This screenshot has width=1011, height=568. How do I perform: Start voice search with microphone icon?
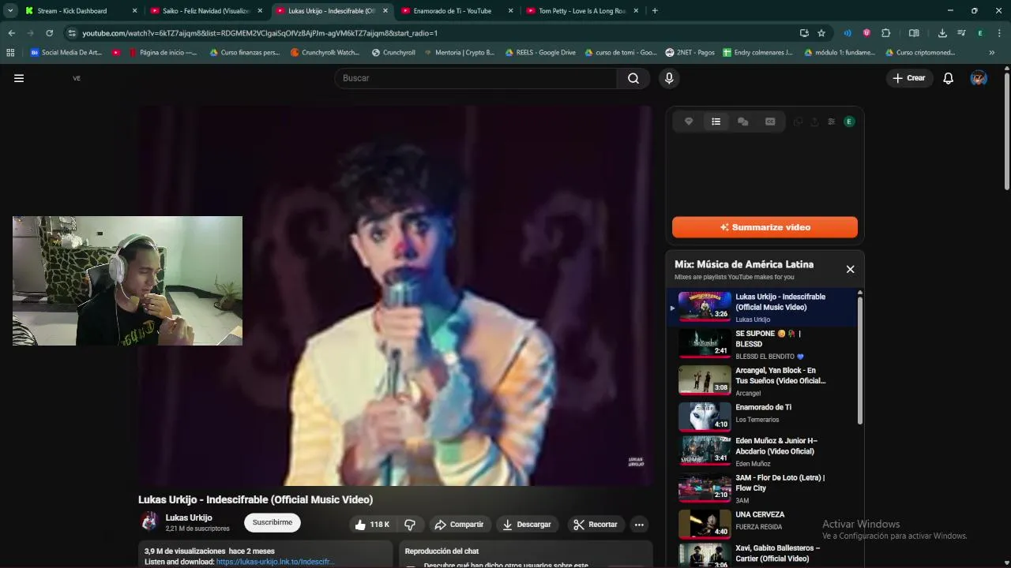669,78
